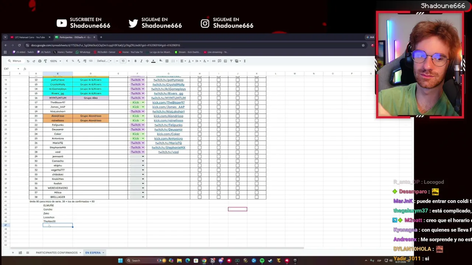Screen dimensions: 472x265
Task: Switch to Natanael Cano YouTube browser tab
Action: [29, 37]
